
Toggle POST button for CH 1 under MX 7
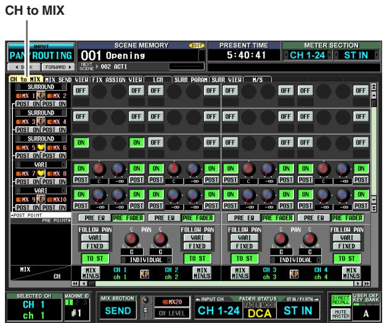81,180
